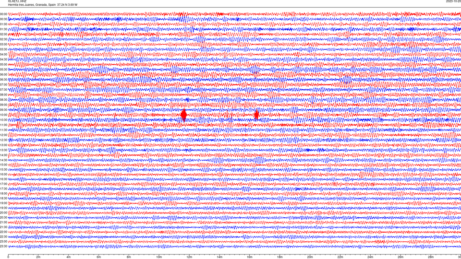Click the 10:30 trace time label
The image size is (461, 259).
[x=3, y=120]
